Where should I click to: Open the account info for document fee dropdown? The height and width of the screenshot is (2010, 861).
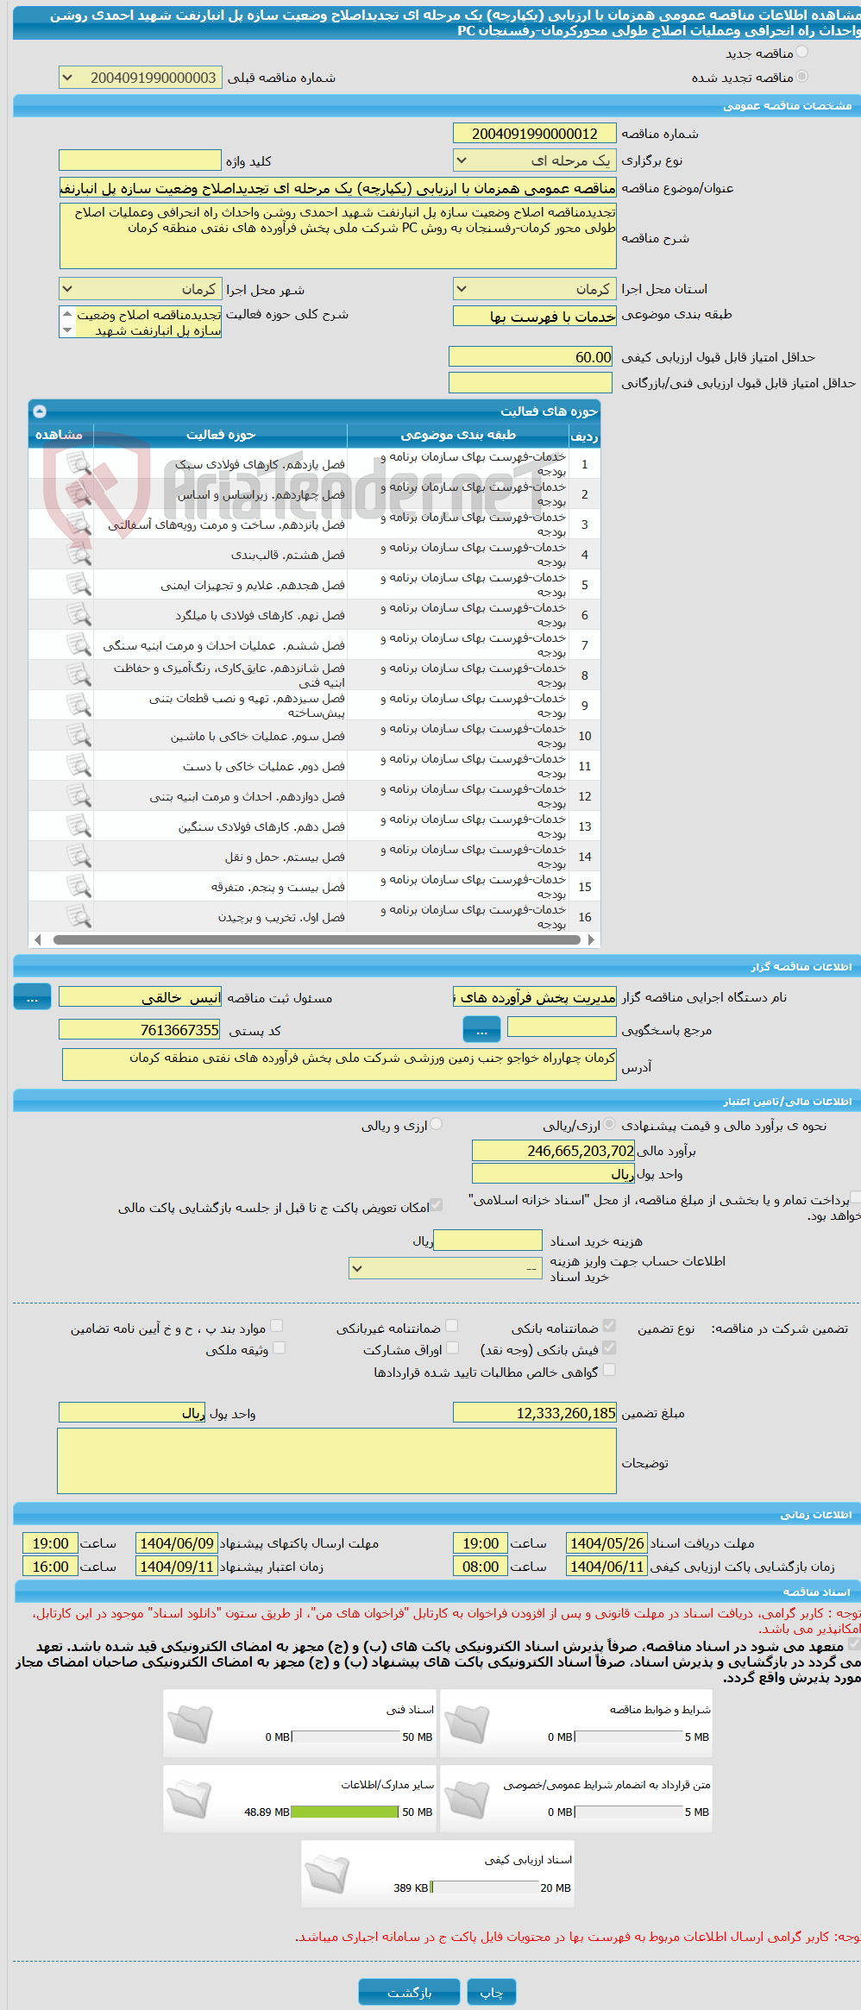tap(445, 1269)
